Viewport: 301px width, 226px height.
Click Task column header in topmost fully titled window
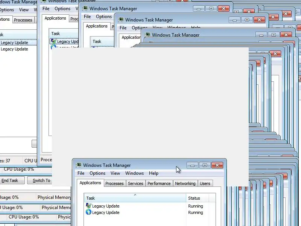(102, 41)
